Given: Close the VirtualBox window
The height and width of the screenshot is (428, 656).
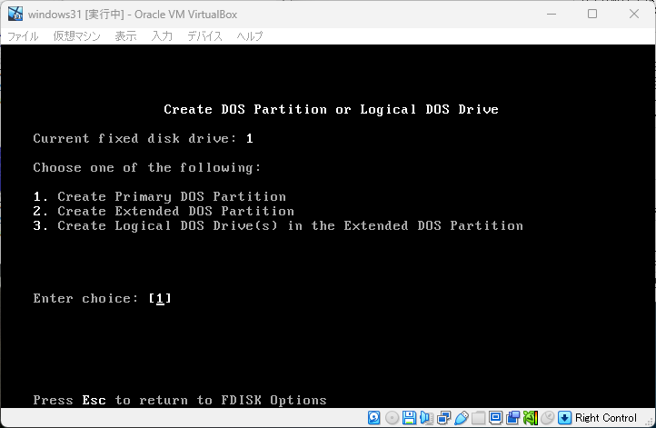Looking at the screenshot, I should pos(634,14).
